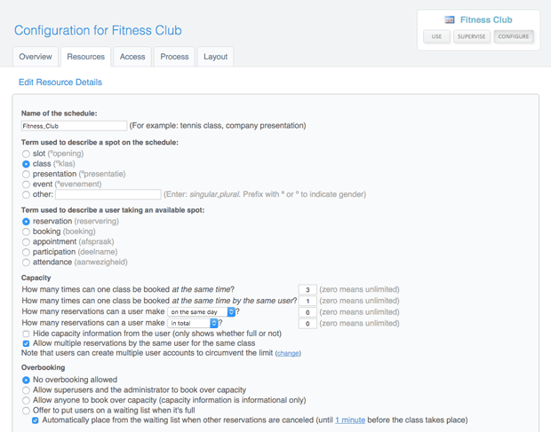
Task: Click the '1 minute' link
Action: (349, 420)
